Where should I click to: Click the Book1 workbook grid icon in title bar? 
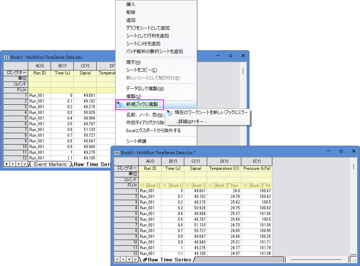tap(6, 57)
